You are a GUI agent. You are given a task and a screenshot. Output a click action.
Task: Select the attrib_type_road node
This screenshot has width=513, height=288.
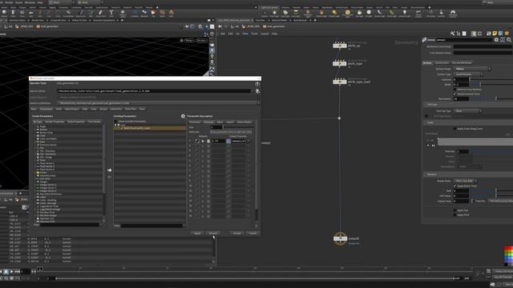coord(340,82)
